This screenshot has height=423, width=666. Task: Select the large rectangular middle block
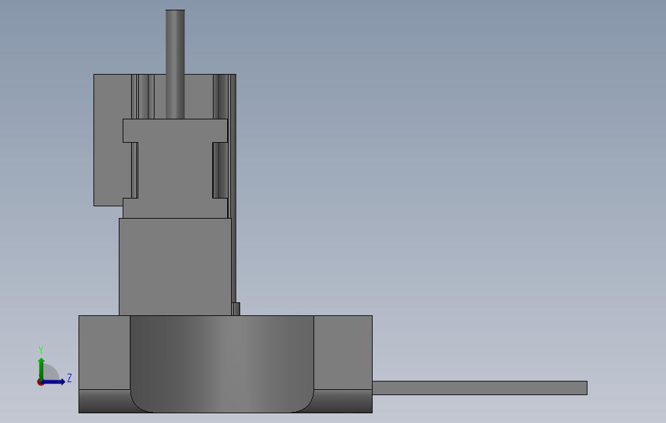click(x=175, y=267)
